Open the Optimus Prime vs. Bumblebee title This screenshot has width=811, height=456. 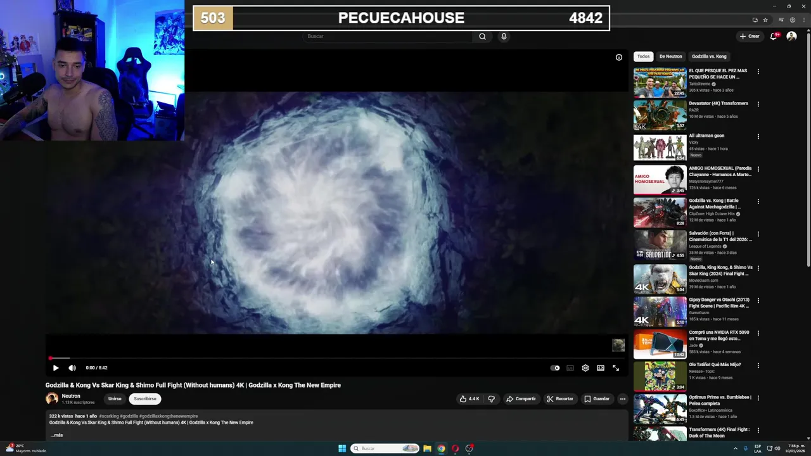[x=720, y=401]
